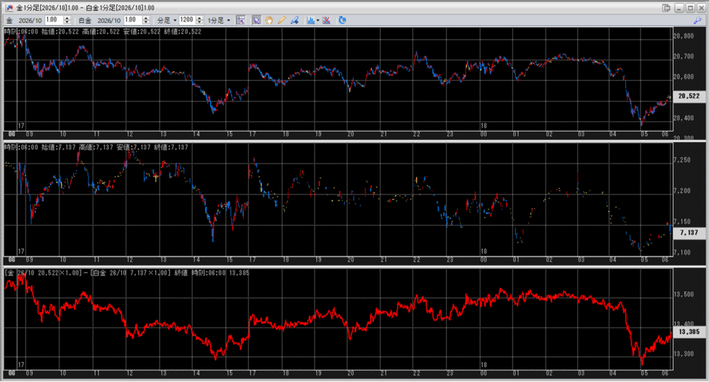Expand the chart indicator dropdown arrow

click(x=318, y=20)
